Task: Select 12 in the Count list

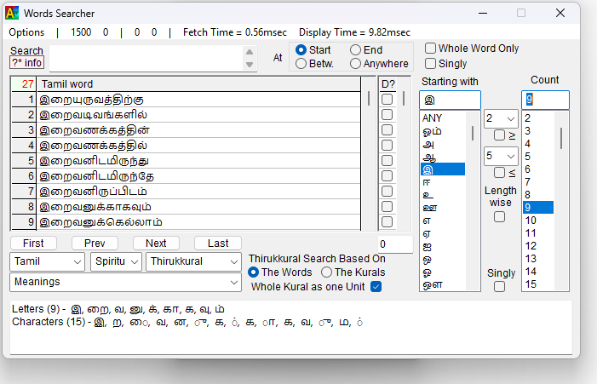Action: pyautogui.click(x=538, y=246)
